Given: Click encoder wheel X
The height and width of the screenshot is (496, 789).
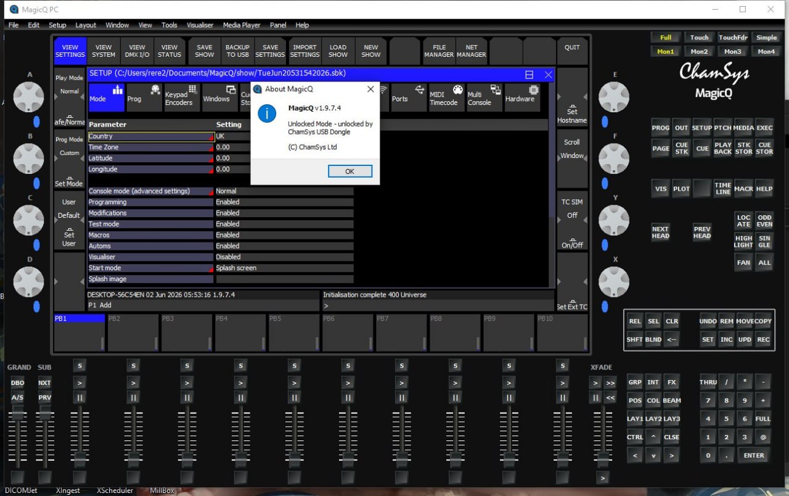Looking at the screenshot, I should [x=614, y=282].
